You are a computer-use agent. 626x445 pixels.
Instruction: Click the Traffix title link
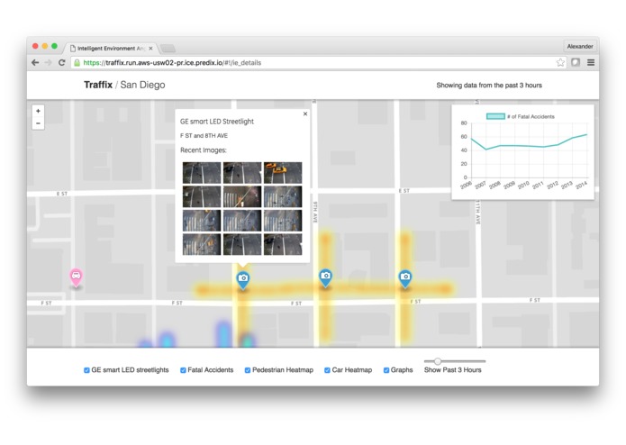[x=98, y=85]
